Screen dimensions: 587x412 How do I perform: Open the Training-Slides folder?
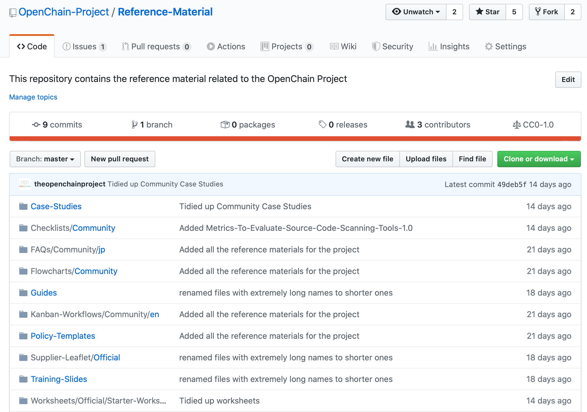pos(59,379)
